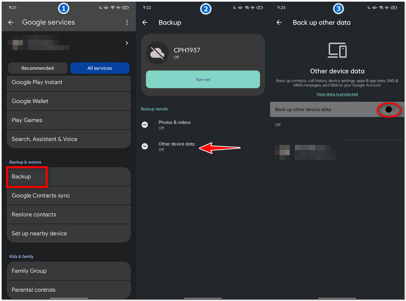Open Family Group
Image resolution: width=406 pixels, height=301 pixels.
tap(69, 271)
